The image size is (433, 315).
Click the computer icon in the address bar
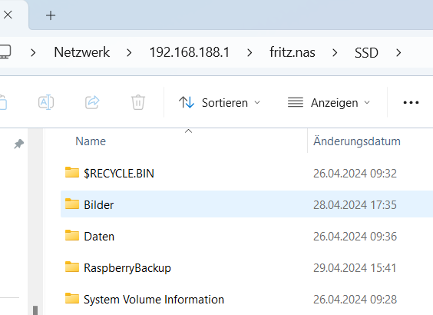5,51
